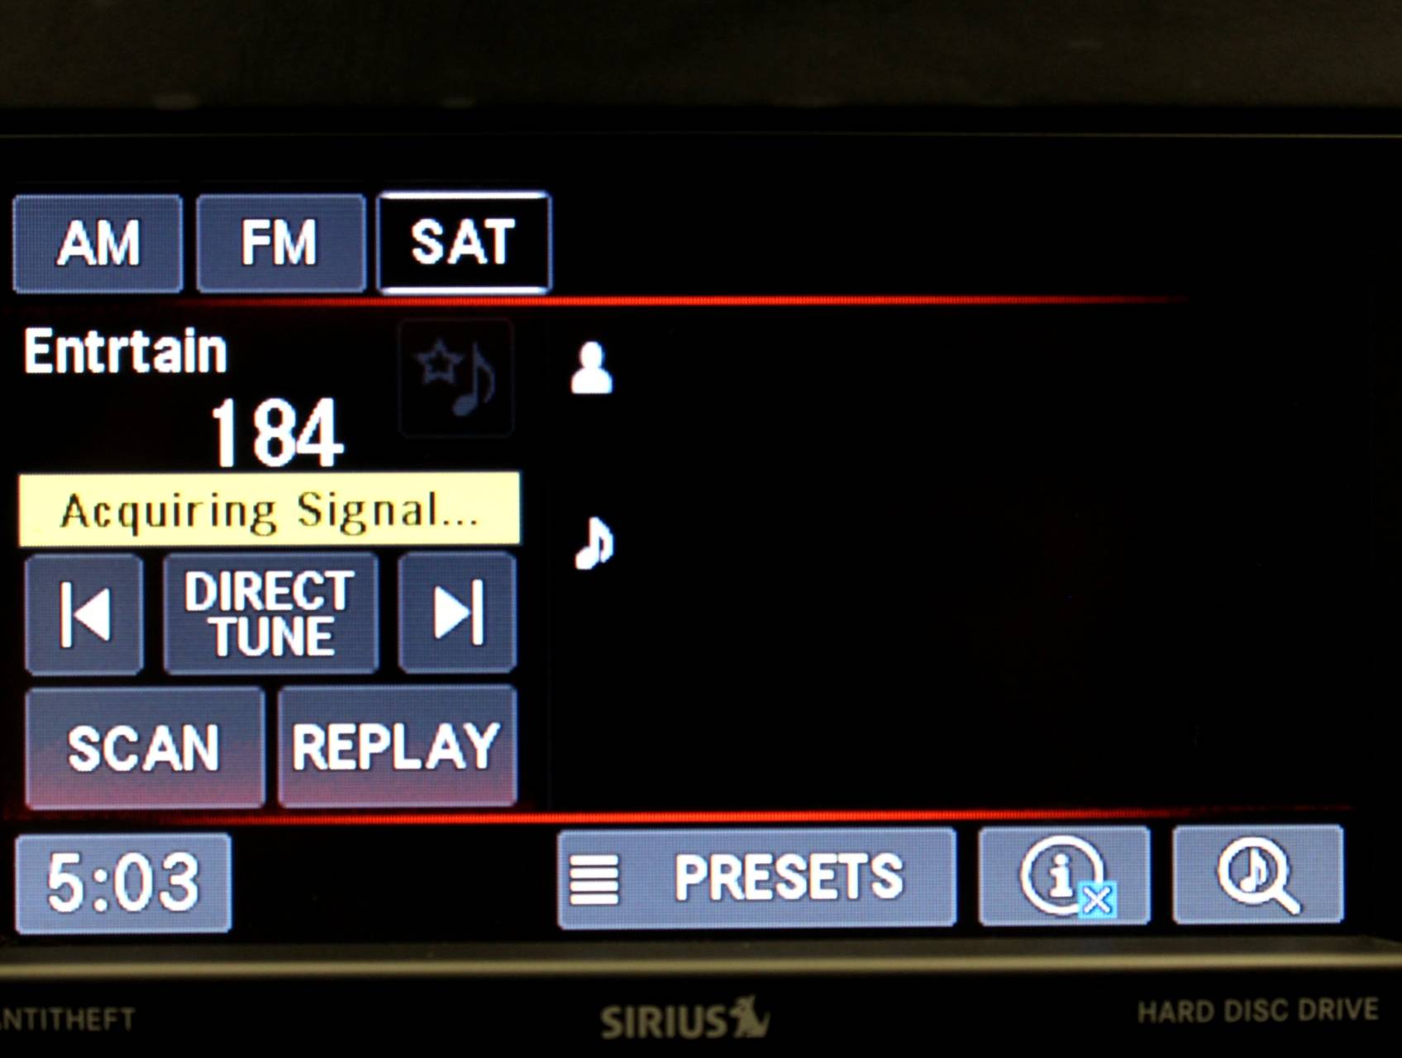Screen dimensions: 1402x1058
Task: Select the channel number 184
Action: coord(277,433)
